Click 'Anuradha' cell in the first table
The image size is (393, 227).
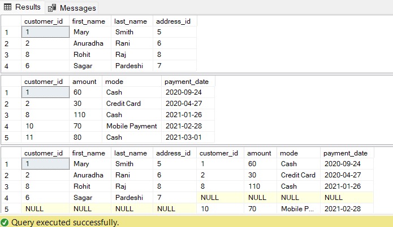[x=90, y=43]
